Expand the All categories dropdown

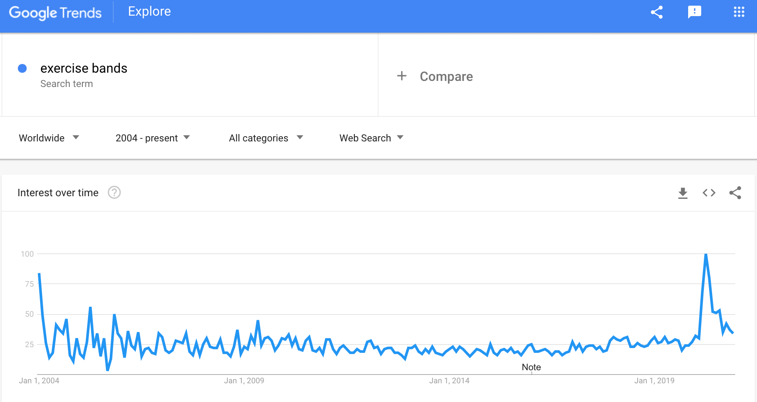(266, 138)
